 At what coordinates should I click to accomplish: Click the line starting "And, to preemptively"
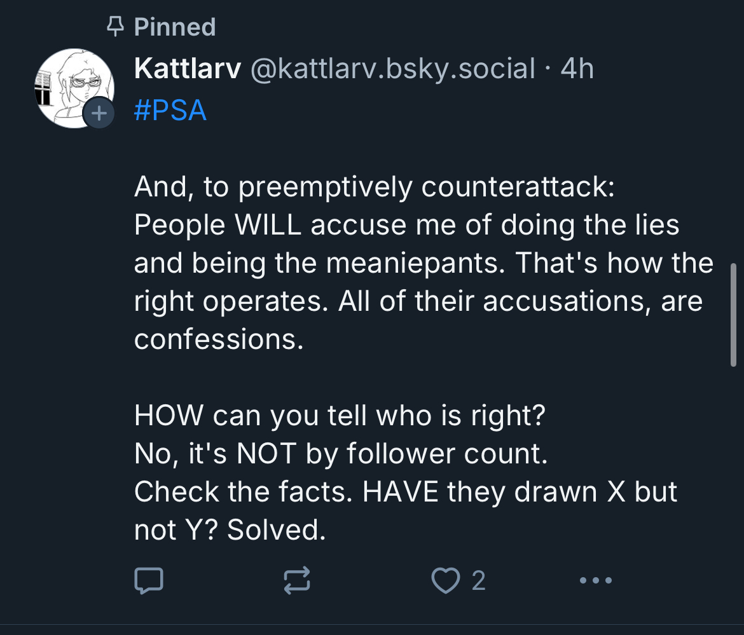pos(374,187)
